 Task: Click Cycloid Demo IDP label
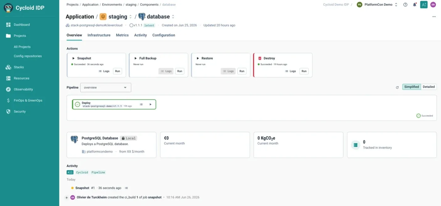336,5
